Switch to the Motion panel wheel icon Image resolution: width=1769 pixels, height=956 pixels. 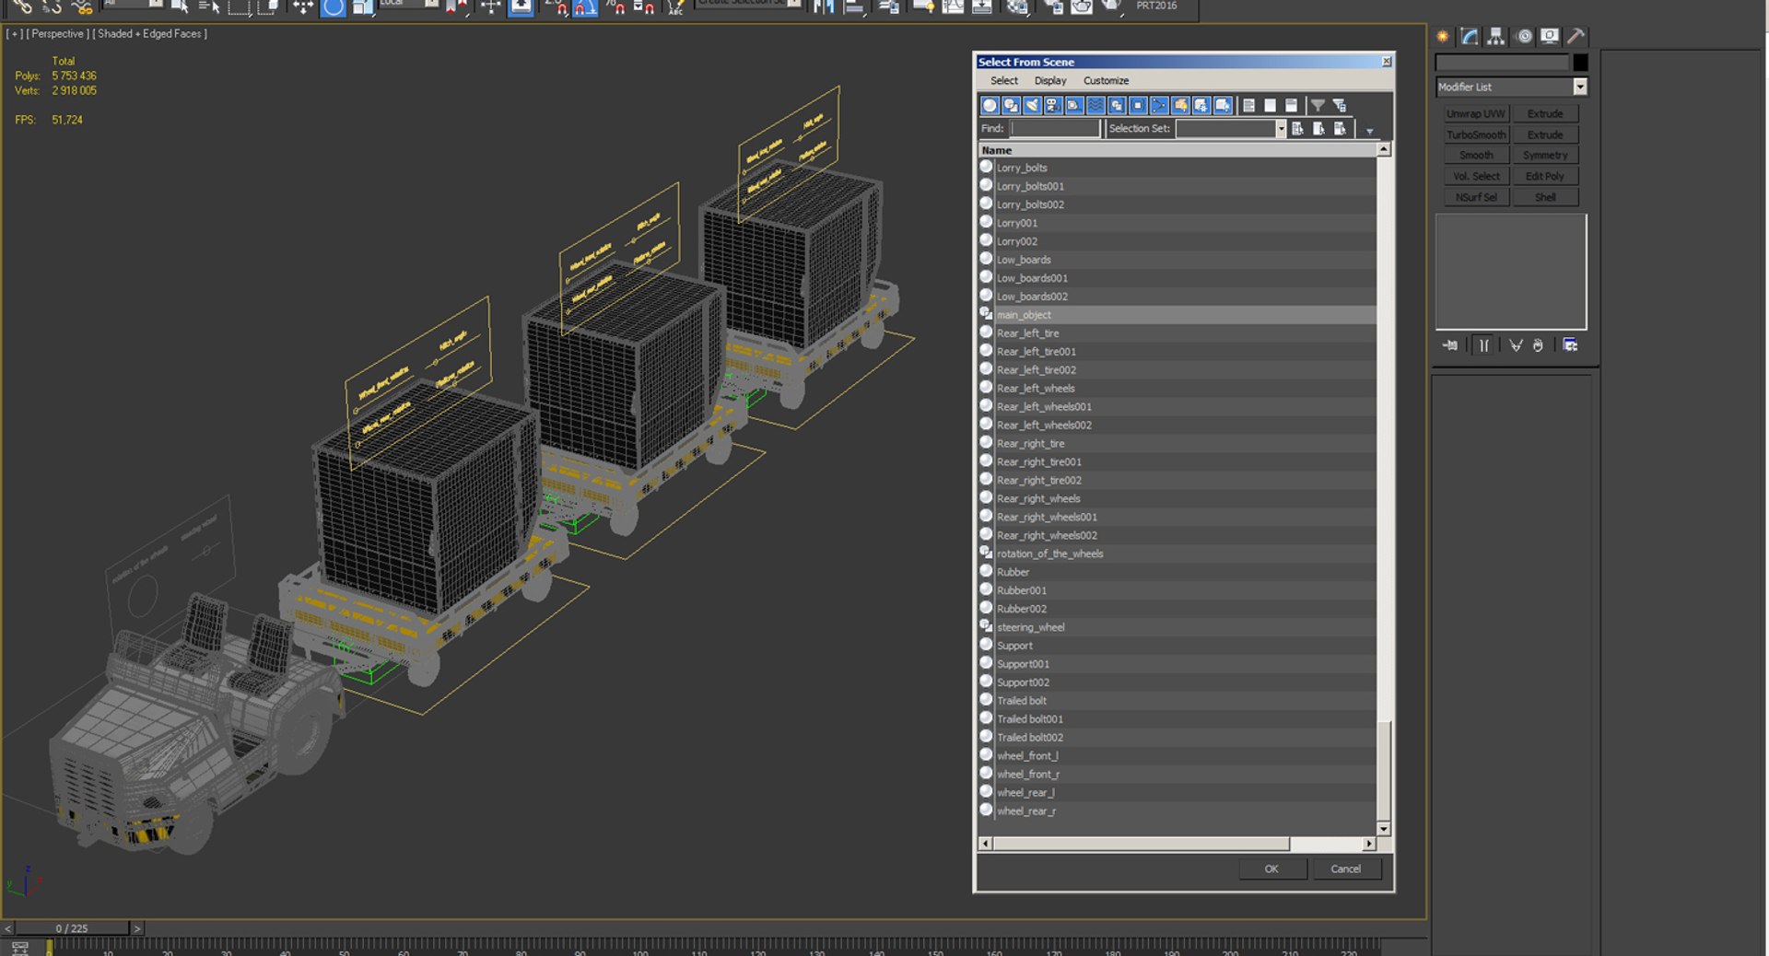pyautogui.click(x=1524, y=36)
